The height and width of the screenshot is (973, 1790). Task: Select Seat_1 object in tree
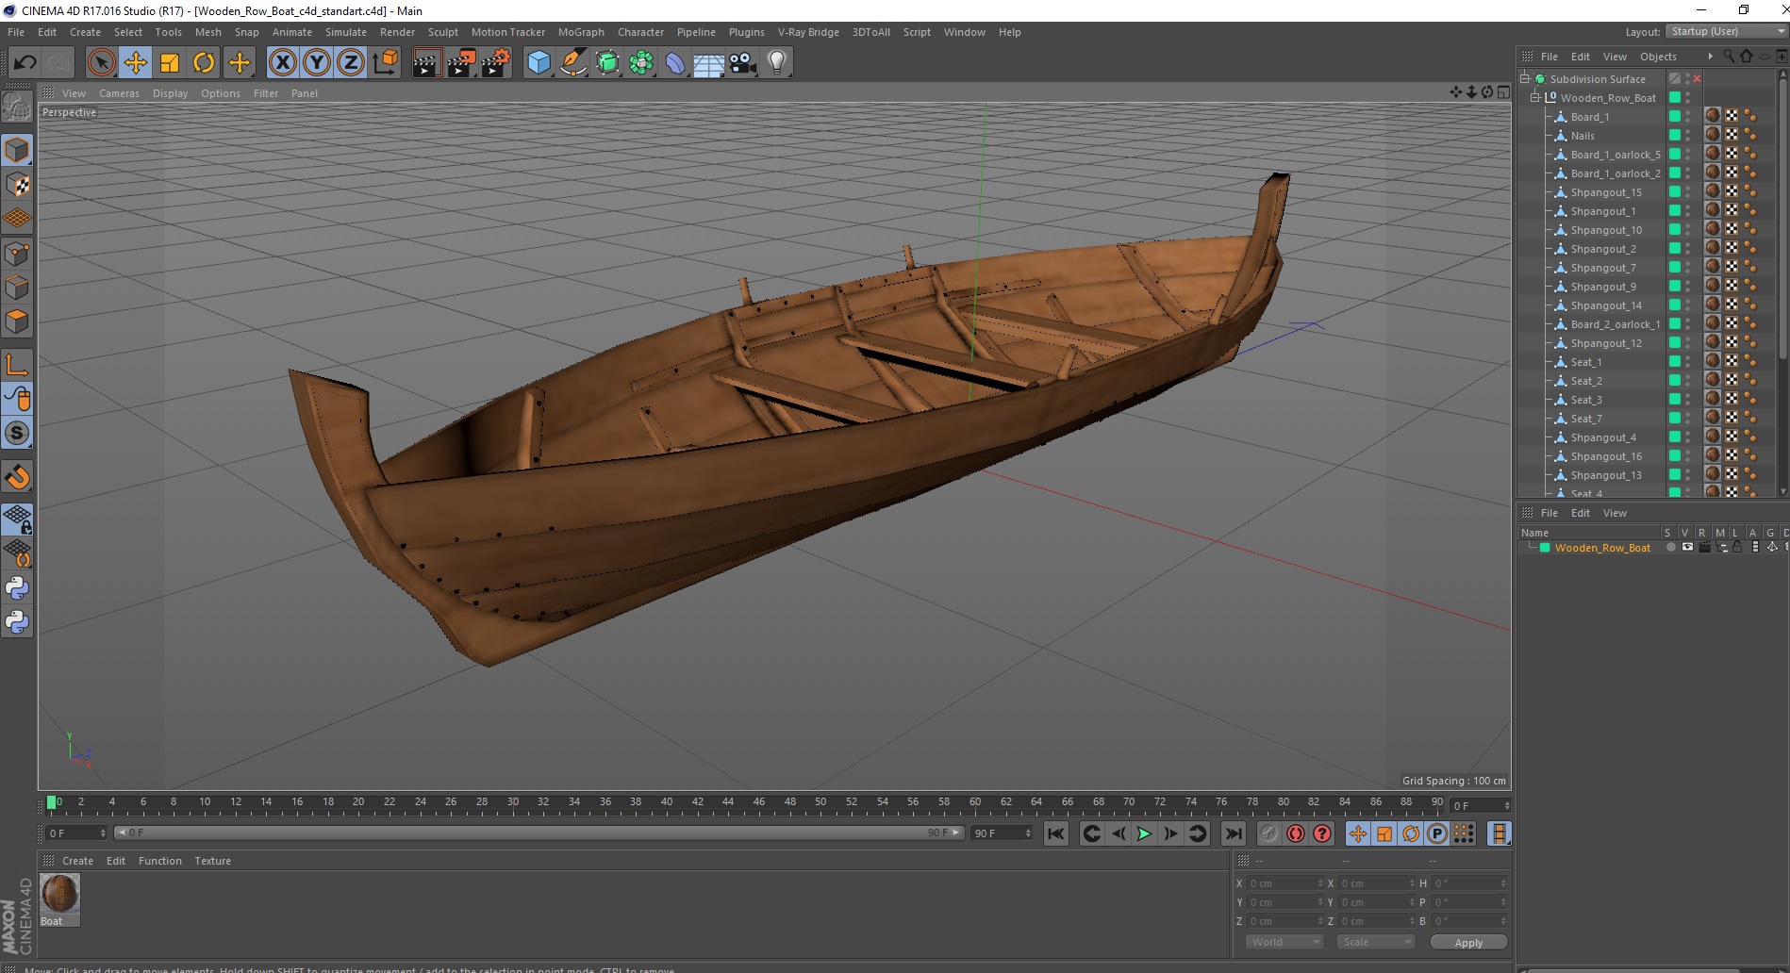pyautogui.click(x=1585, y=362)
